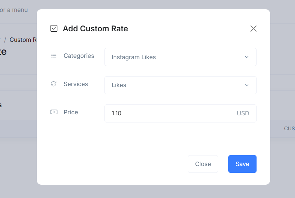Open the Custom R breadcrumb link behind dialog
The width and height of the screenshot is (295, 198).
click(23, 40)
